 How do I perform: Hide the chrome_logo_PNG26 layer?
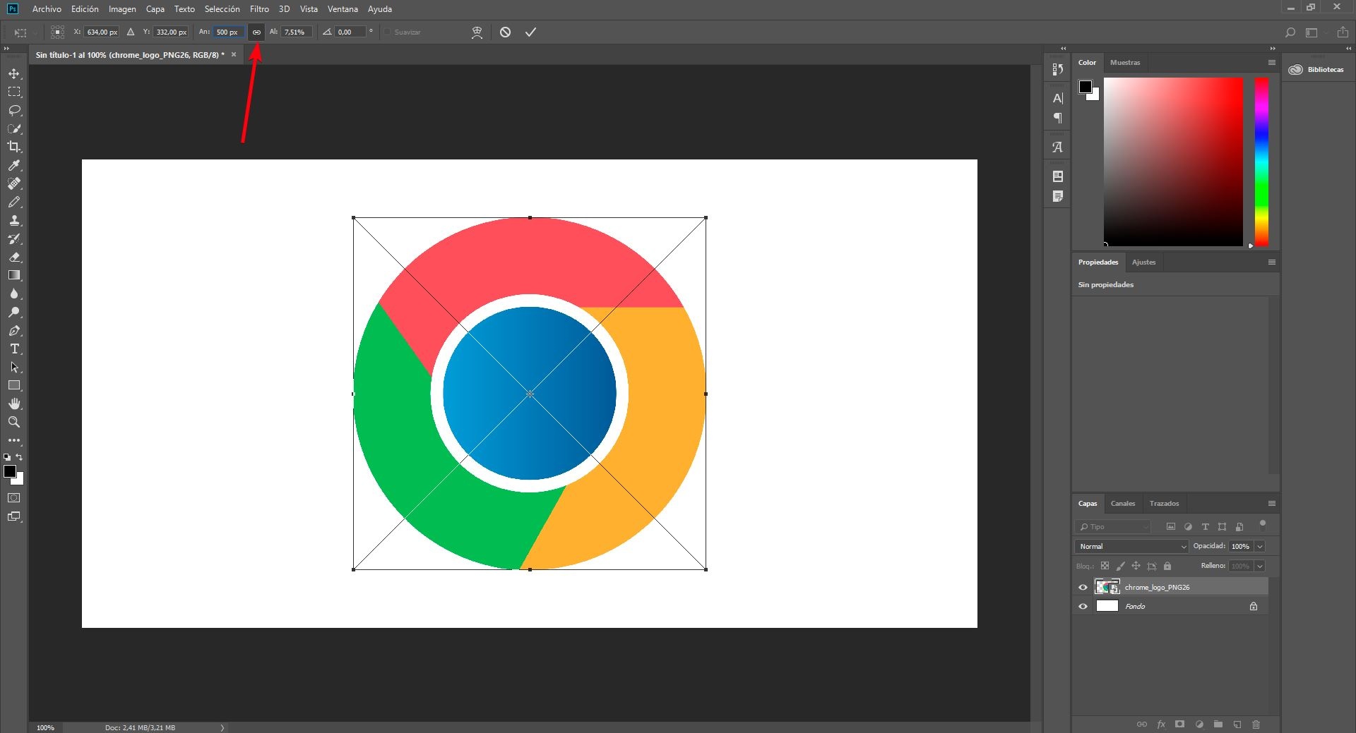click(1083, 587)
